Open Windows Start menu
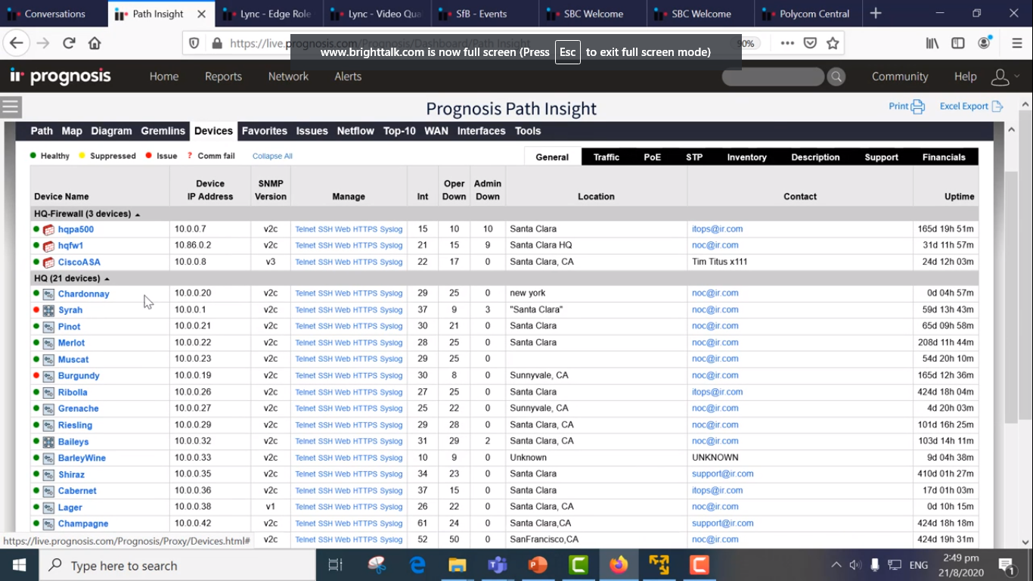This screenshot has height=581, width=1033. (x=18, y=565)
